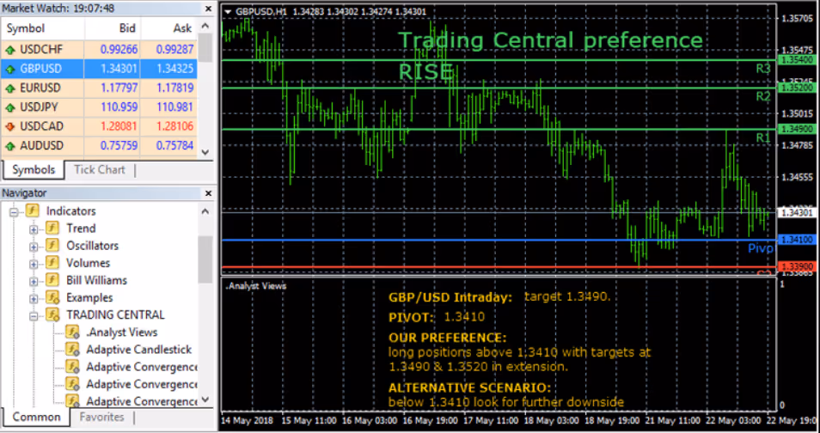820x433 pixels.
Task: Click the red 1.33900 support price label
Action: [x=798, y=267]
